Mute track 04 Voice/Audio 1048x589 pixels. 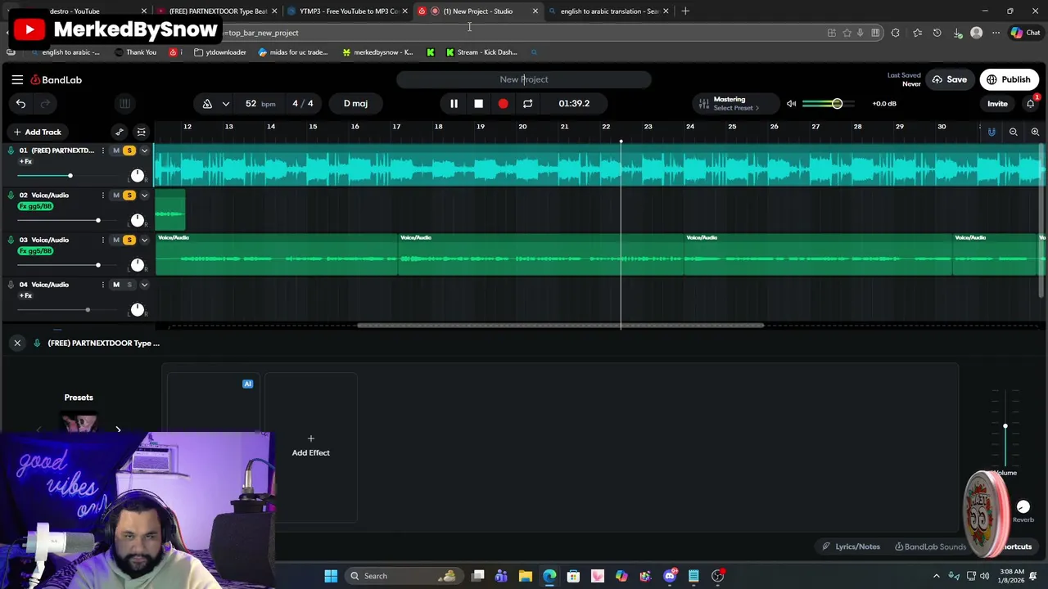(116, 285)
